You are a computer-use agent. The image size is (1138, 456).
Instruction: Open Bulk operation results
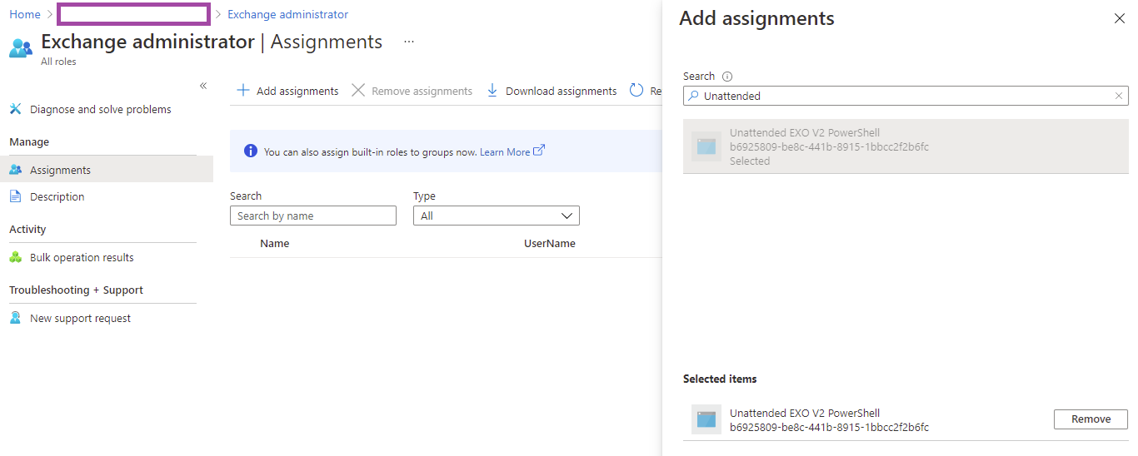tap(82, 257)
